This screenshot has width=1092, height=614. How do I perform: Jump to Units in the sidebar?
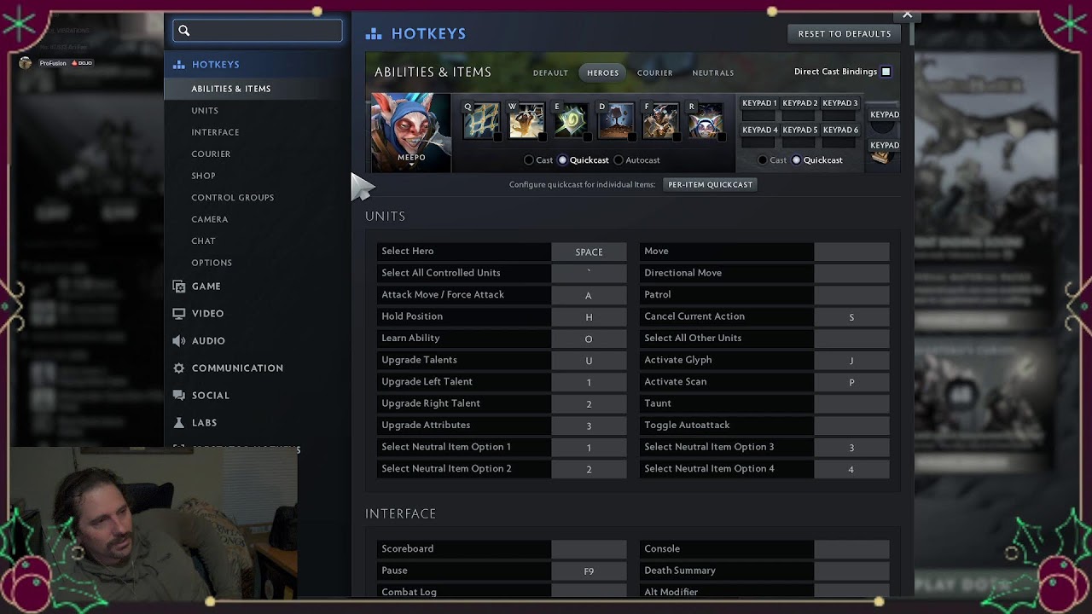click(x=205, y=111)
